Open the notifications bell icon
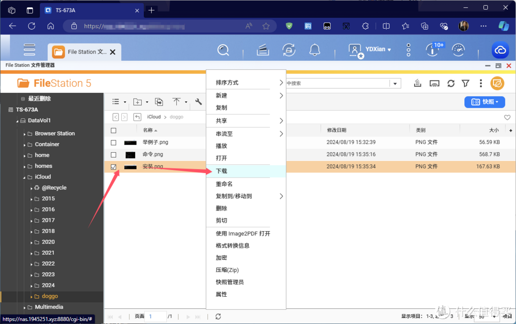 (x=314, y=50)
